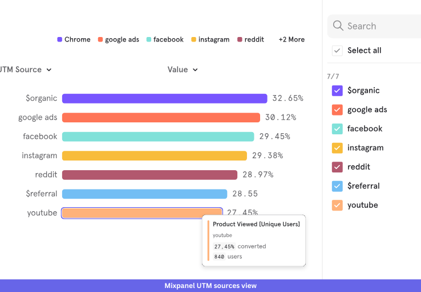Expand the +2 More legend items
This screenshot has height=292, width=421.
tap(292, 40)
